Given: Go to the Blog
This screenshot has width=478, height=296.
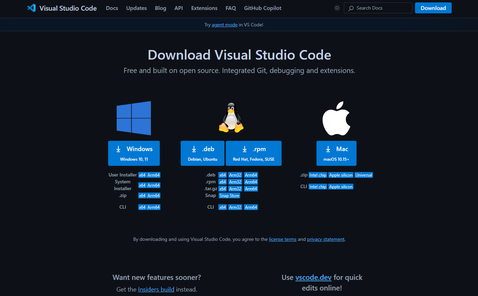Looking at the screenshot, I should click(160, 8).
